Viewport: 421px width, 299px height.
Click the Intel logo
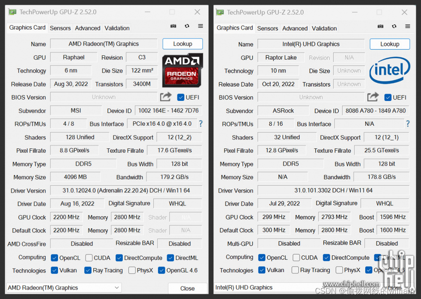pyautogui.click(x=390, y=70)
